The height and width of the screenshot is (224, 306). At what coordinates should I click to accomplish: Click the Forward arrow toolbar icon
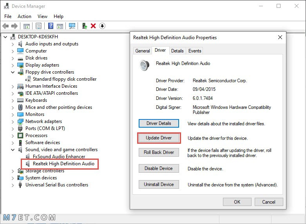14,26
